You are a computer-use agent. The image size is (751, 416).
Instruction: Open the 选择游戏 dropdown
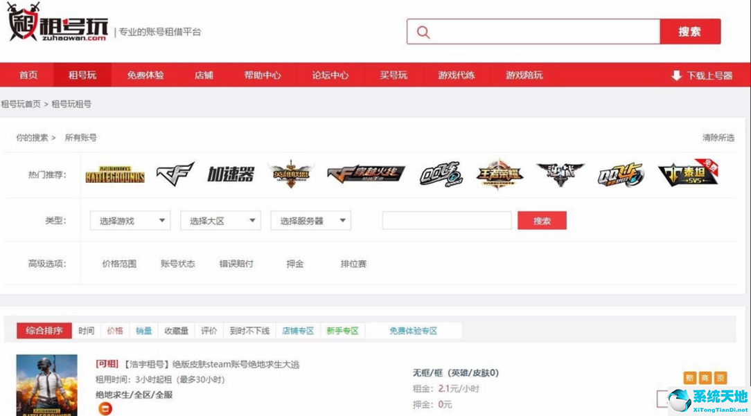[x=129, y=220]
